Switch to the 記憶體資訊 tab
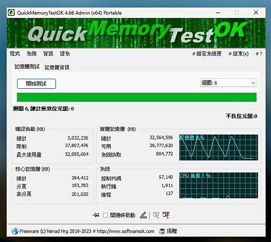Screen dimensions: 271x242 coord(57,67)
